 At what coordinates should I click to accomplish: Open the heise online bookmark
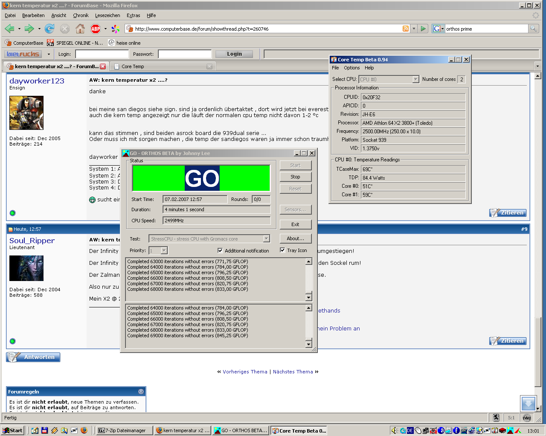125,43
